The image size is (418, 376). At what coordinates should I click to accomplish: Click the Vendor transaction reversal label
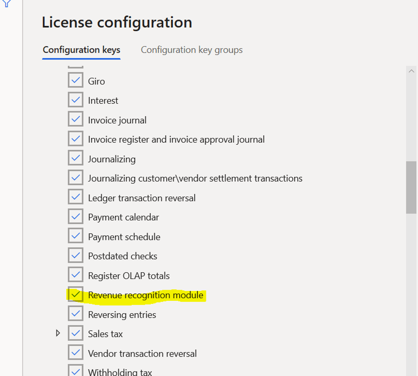142,354
